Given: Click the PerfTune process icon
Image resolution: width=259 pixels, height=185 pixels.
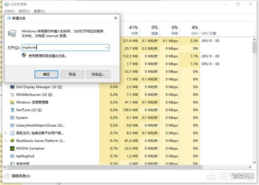Looking at the screenshot, I should pos(12,110).
